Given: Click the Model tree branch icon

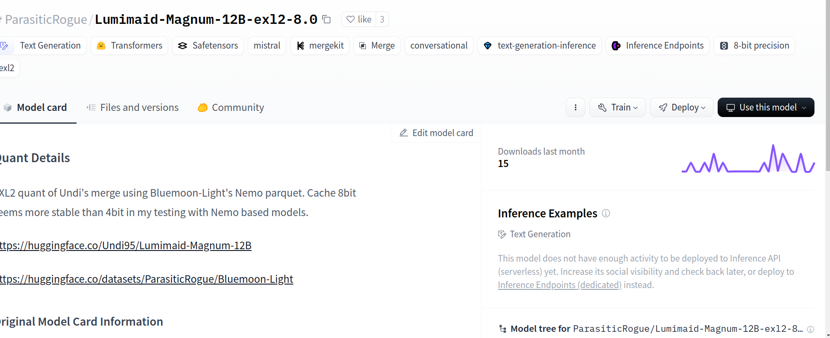Looking at the screenshot, I should tap(503, 329).
